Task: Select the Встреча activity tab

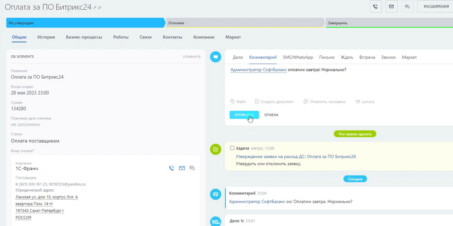Action: pyautogui.click(x=367, y=57)
